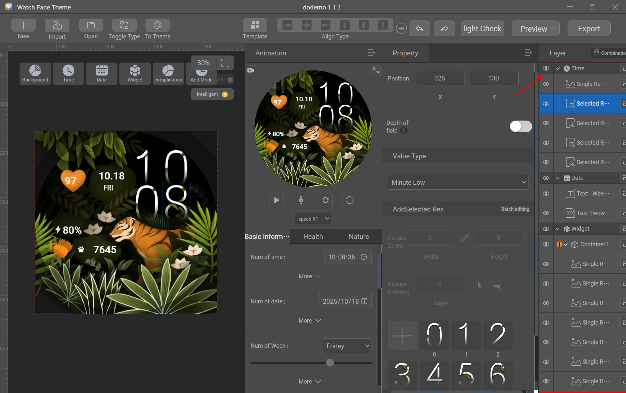
Task: Open the Widget element tool
Action: [x=135, y=73]
